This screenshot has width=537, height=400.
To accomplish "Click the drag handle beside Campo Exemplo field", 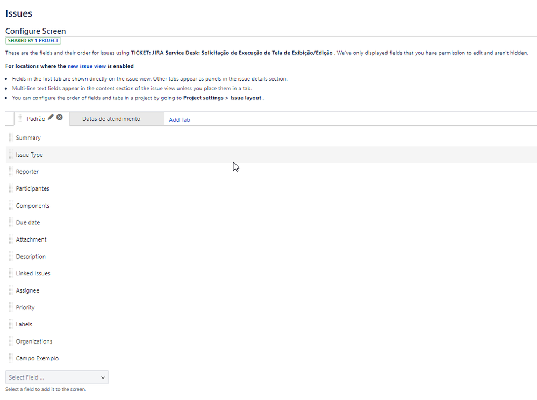I will pos(11,358).
